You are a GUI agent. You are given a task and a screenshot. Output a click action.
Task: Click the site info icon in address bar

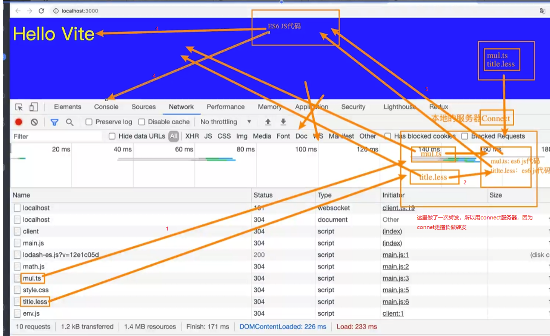[x=55, y=11]
